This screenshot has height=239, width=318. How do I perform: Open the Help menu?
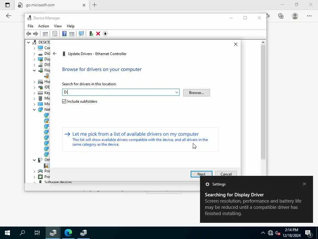point(70,26)
